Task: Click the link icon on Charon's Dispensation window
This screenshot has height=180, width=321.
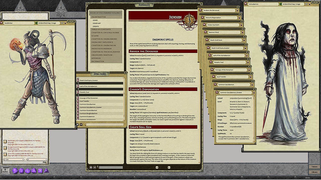Action: [x=203, y=18]
